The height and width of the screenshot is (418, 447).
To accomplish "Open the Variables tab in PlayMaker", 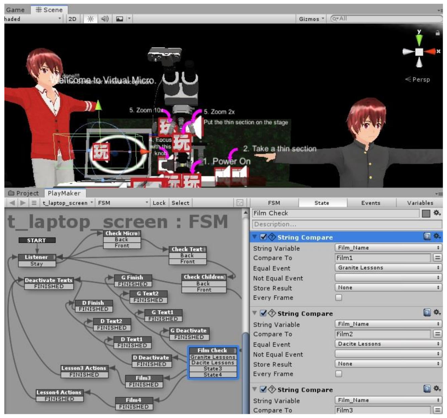I will [x=420, y=203].
